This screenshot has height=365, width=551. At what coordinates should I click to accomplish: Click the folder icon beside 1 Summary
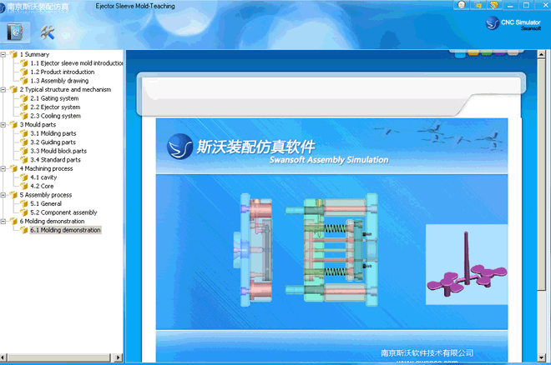pyautogui.click(x=13, y=54)
